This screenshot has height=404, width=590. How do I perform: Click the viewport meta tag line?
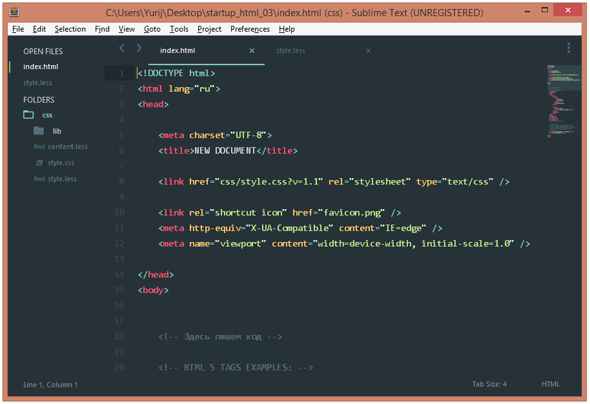coord(344,244)
